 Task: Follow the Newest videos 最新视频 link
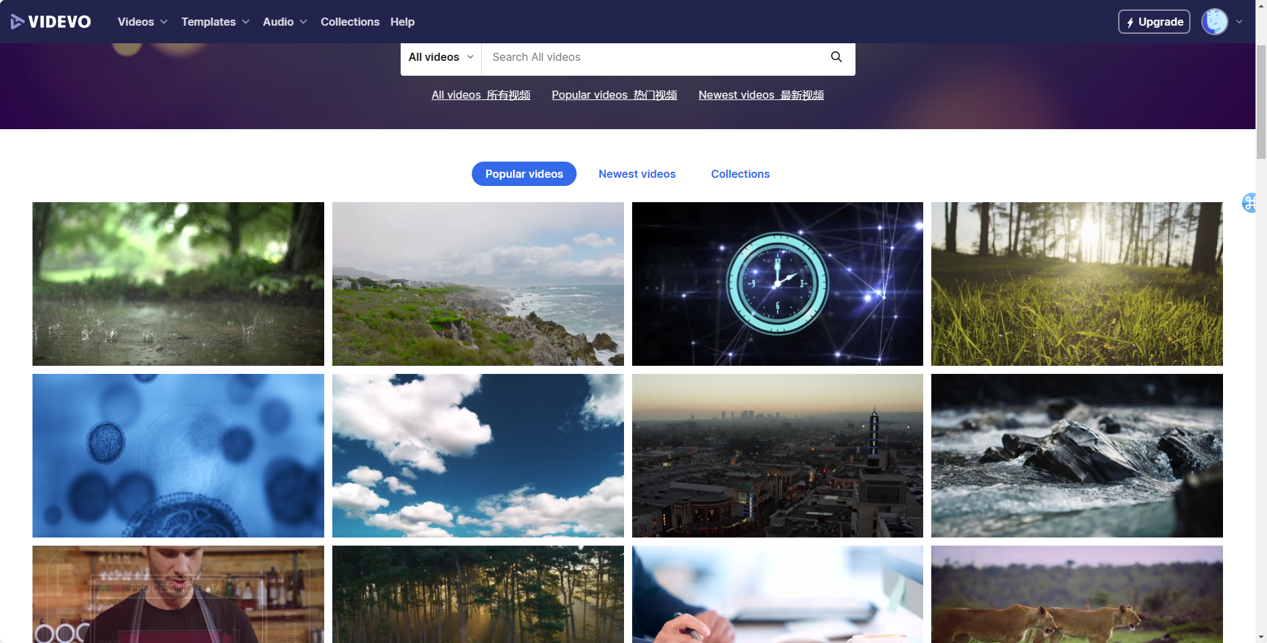(761, 95)
